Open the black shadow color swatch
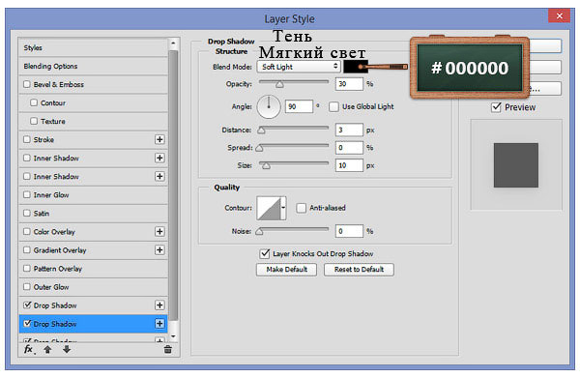Image resolution: width=580 pixels, height=377 pixels. (x=356, y=67)
